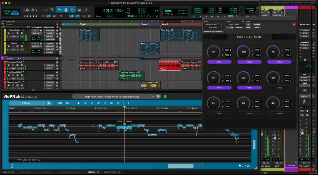318x175 pixels.
Task: Click COMPARE in the Note Stack plugin
Action: 238,27
